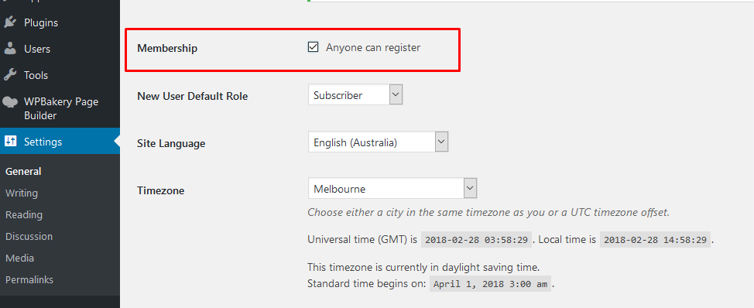The width and height of the screenshot is (754, 308).
Task: Open Media settings page
Action: [x=19, y=258]
